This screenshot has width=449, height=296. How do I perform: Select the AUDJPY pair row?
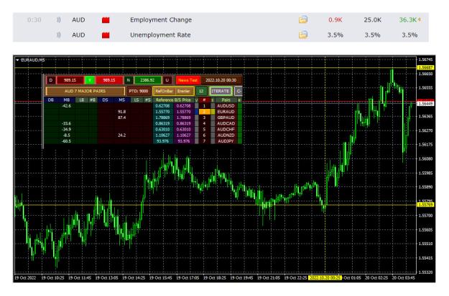226,141
